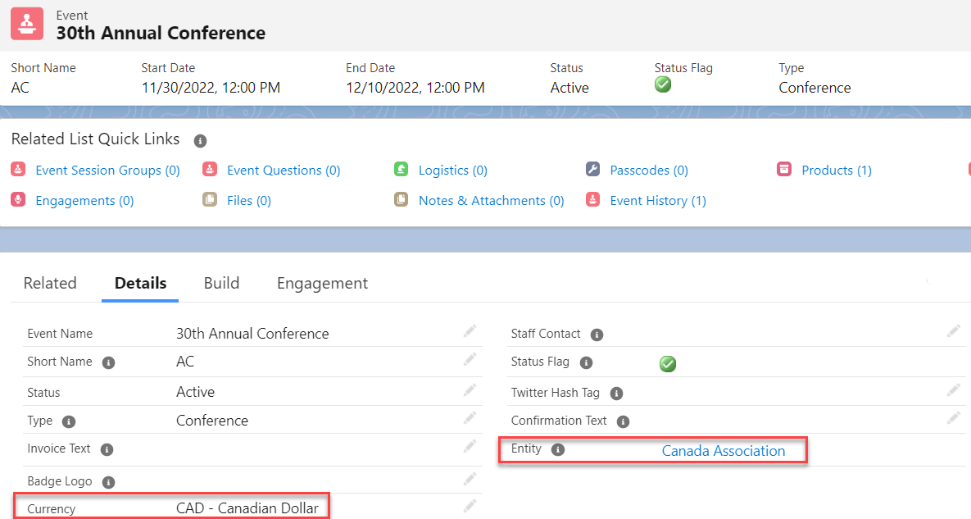
Task: Open the Build tab
Action: (x=221, y=284)
